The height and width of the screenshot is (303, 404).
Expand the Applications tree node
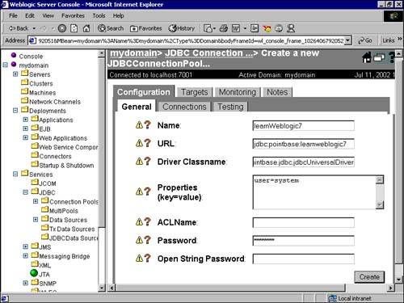25,120
